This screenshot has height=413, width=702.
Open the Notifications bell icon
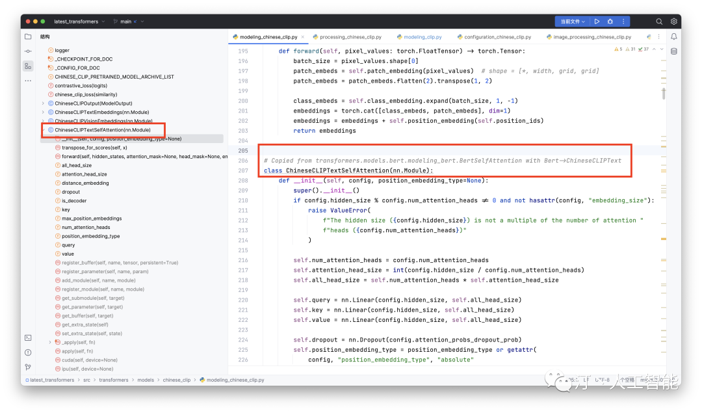pos(674,36)
